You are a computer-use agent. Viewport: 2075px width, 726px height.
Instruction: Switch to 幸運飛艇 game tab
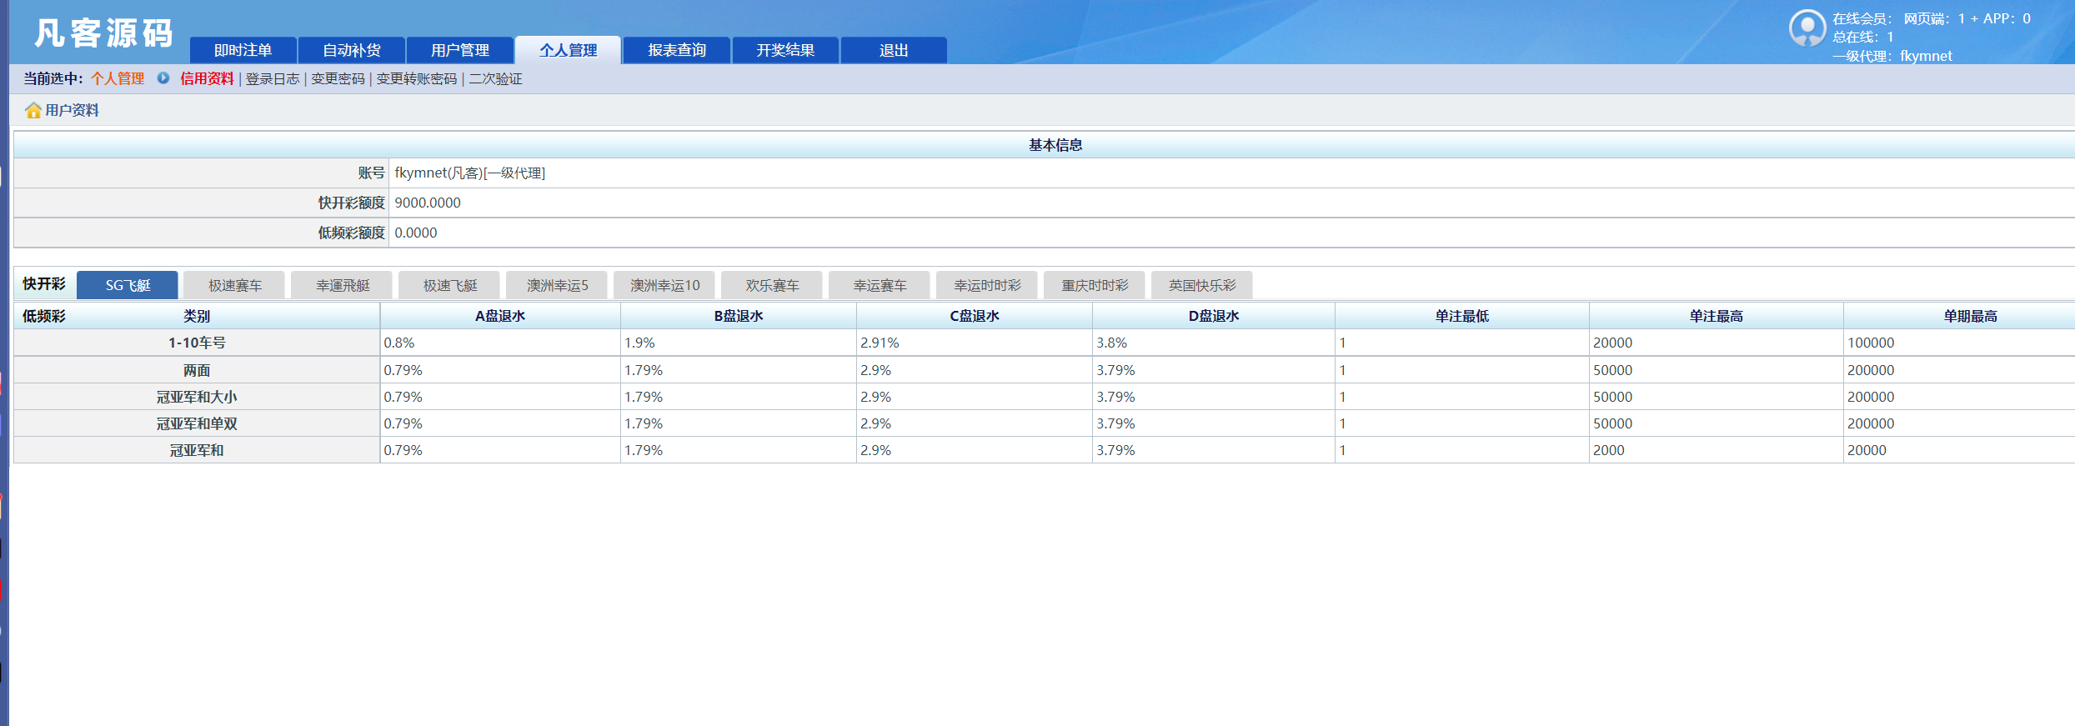[343, 285]
